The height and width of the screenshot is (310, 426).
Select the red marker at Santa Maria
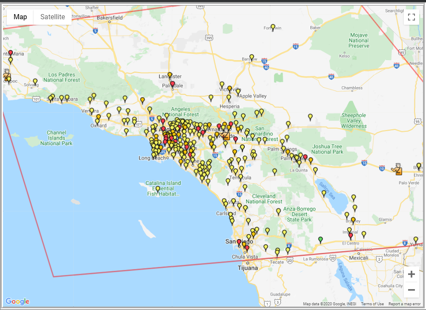10,53
